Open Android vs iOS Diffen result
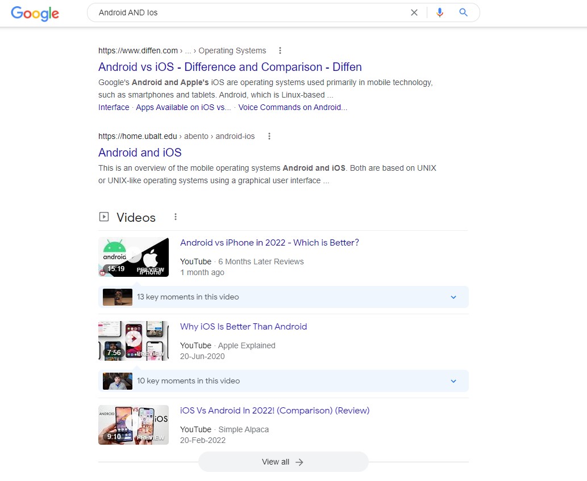Viewport: 587px width, 481px height. click(230, 67)
